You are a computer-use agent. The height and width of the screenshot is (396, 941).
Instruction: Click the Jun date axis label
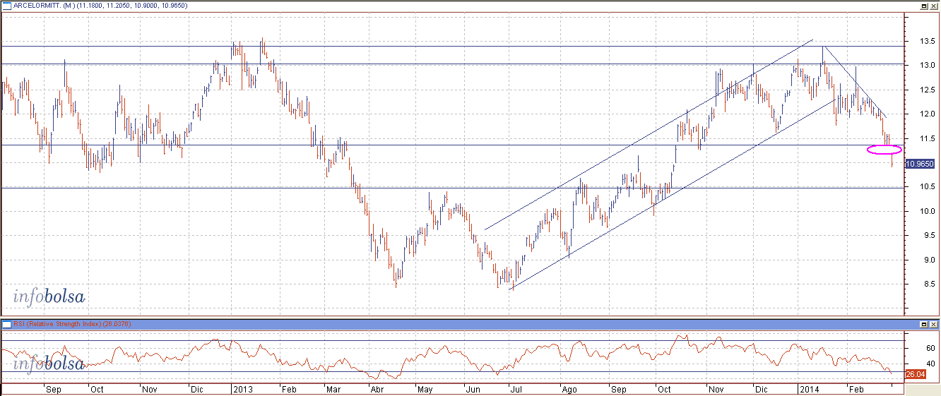[x=473, y=389]
